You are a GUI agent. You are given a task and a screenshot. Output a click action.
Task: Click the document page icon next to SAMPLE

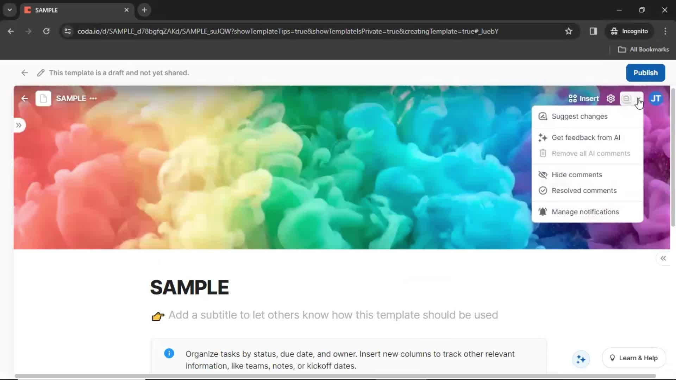click(x=43, y=98)
